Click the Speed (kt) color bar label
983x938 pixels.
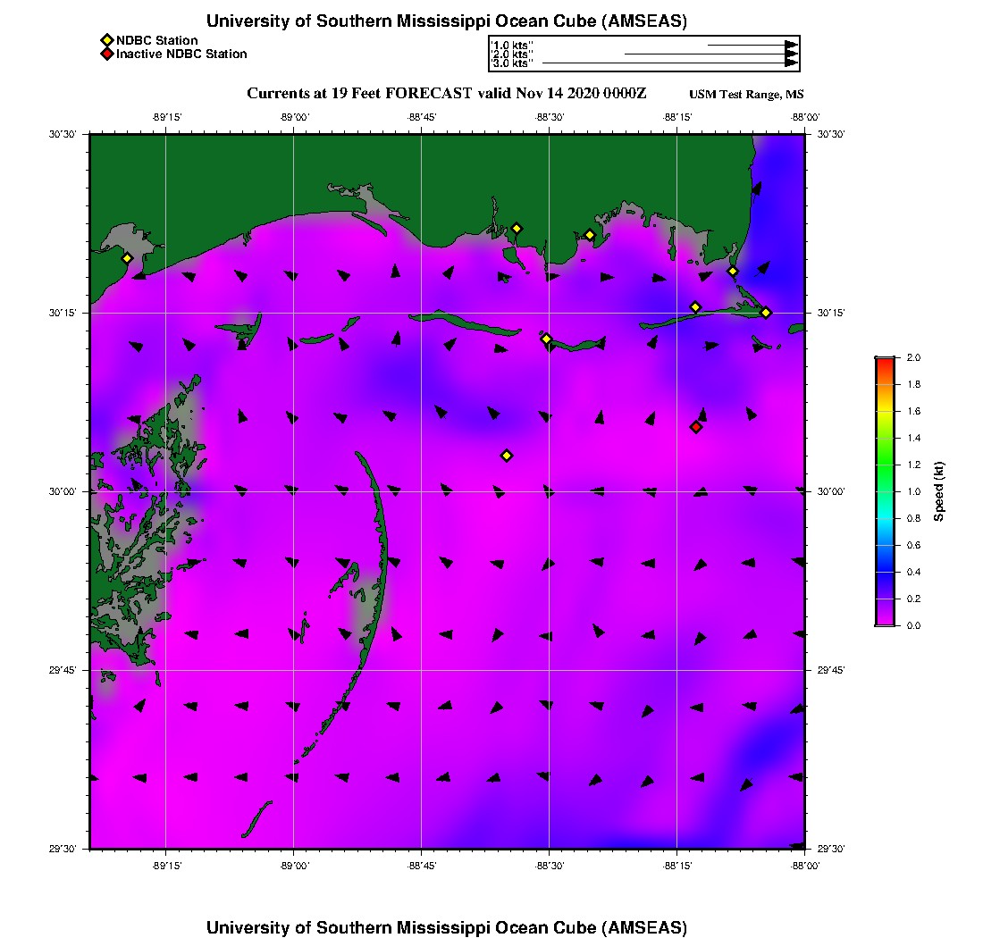click(x=939, y=491)
